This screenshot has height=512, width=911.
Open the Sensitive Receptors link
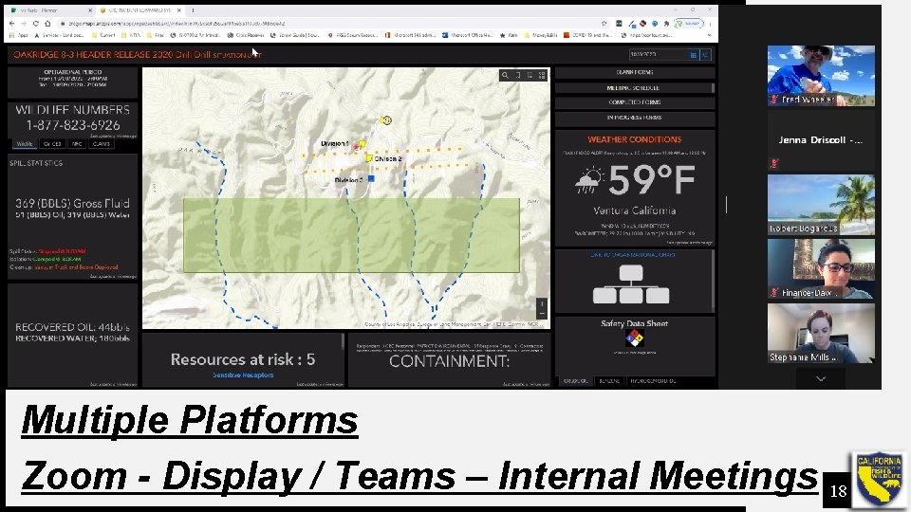(x=243, y=375)
